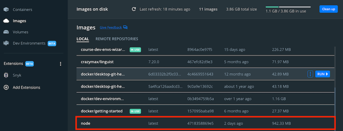This screenshot has height=131, width=343.
Task: Open the three-dot menu beside RUN
Action: [x=310, y=74]
